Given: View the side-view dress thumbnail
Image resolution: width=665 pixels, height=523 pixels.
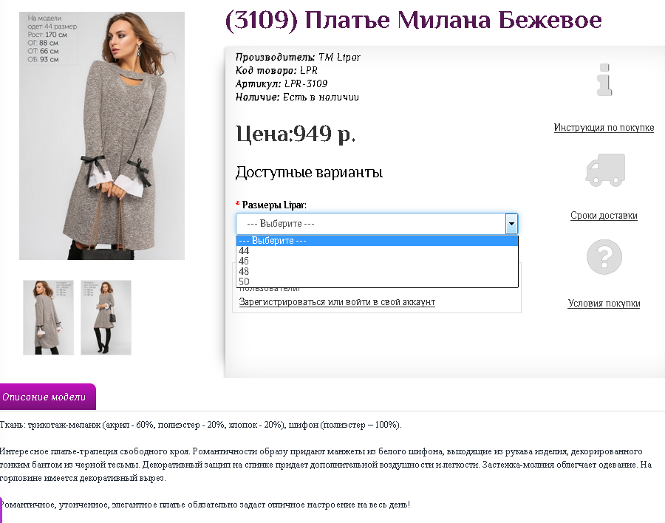Looking at the screenshot, I should [48, 318].
